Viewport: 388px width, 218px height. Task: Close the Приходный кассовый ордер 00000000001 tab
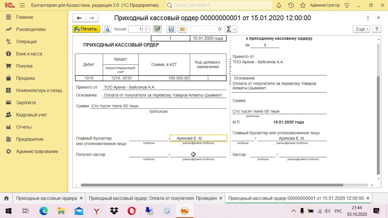(368, 198)
